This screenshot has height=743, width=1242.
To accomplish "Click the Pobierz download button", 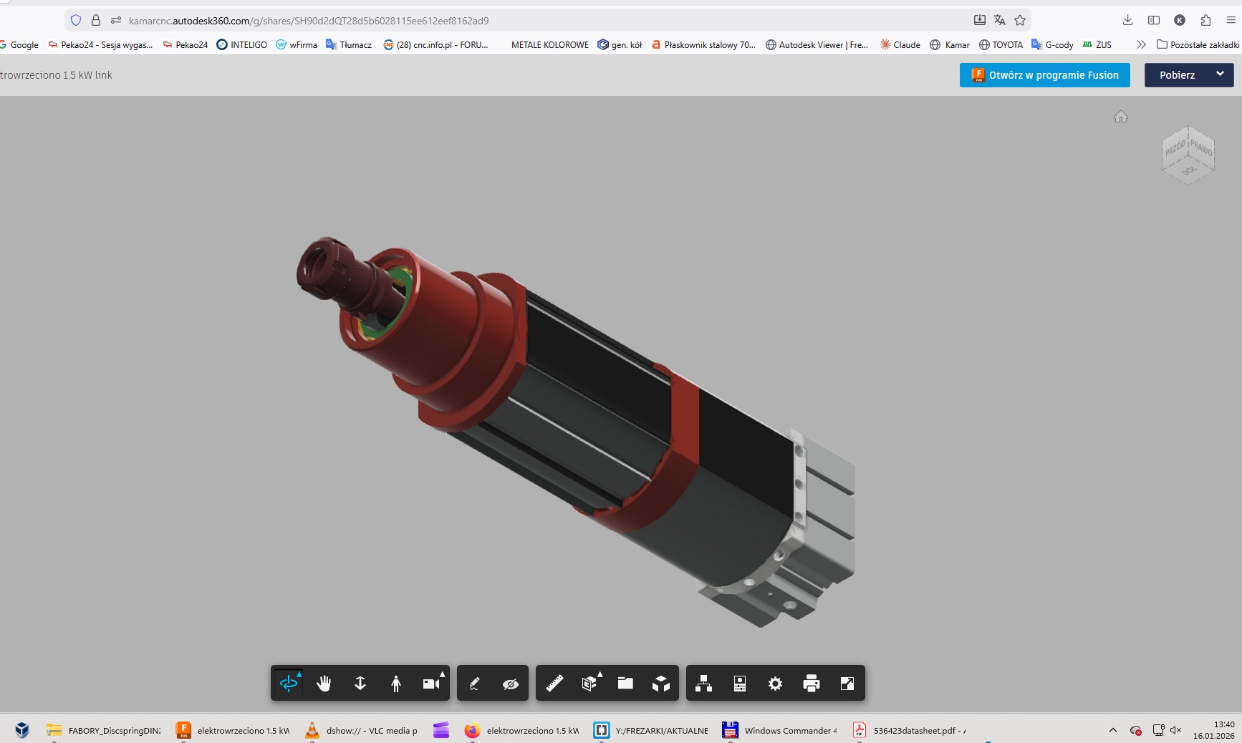I will [1177, 75].
